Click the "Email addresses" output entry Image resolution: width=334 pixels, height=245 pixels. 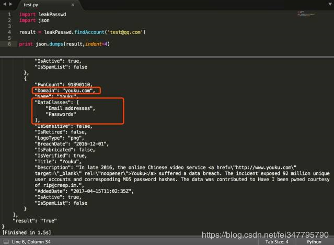[70, 108]
